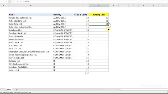Select the Infosys Ltd. cell
The image size is (168, 94).
[x=31, y=70]
